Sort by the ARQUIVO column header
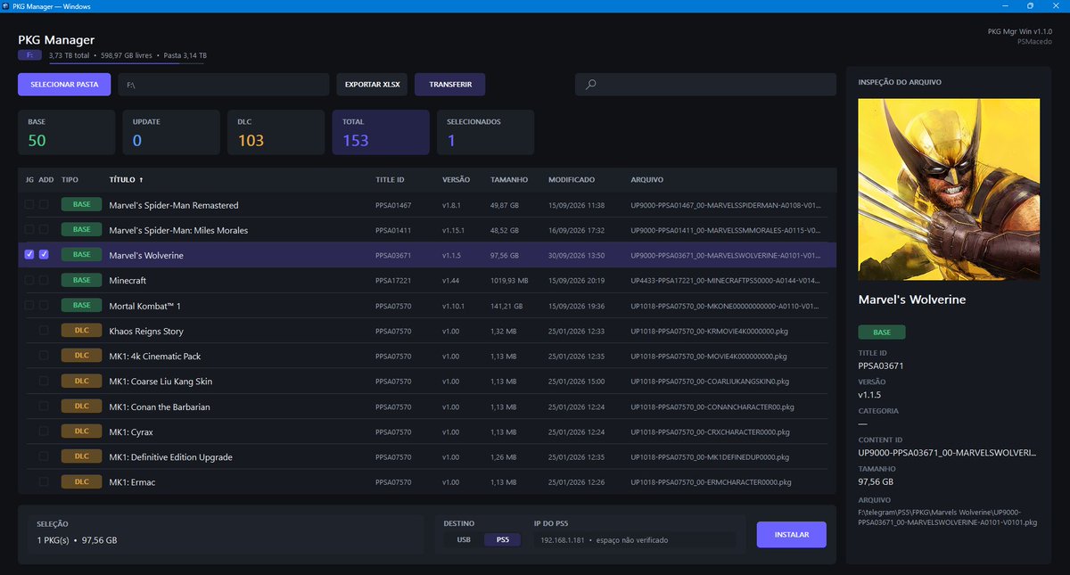Viewport: 1070px width, 575px height. pyautogui.click(x=646, y=179)
